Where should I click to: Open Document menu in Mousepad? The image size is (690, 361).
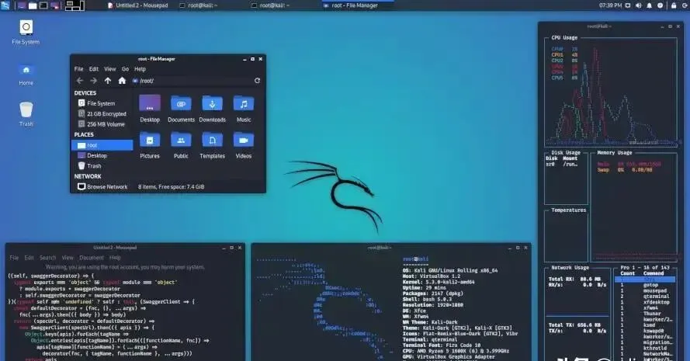pos(92,258)
